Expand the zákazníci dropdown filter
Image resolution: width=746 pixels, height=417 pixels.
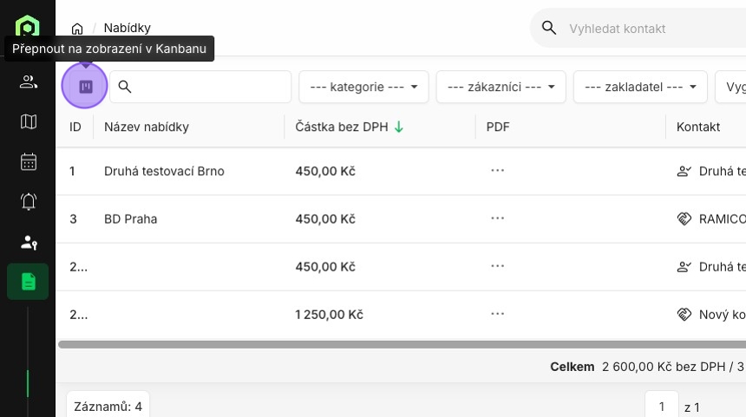(501, 87)
